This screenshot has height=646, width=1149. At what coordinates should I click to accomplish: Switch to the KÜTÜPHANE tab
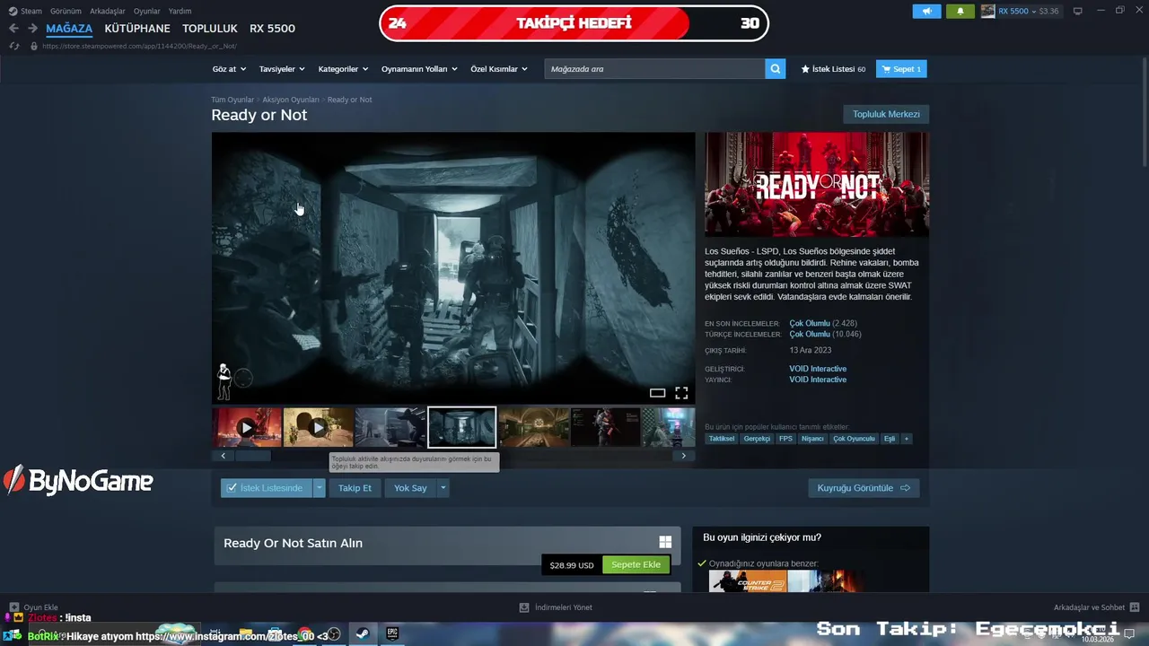(137, 29)
